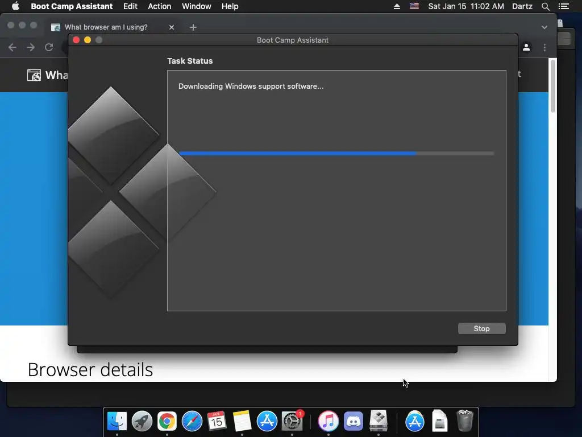Click the 'Task Status' heading

coord(190,61)
